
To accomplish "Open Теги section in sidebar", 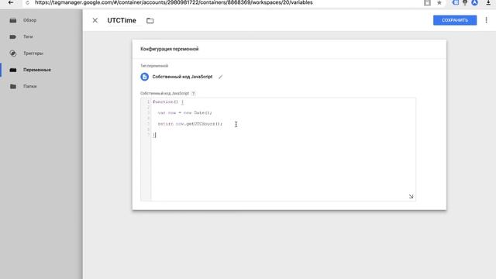I will [28, 36].
